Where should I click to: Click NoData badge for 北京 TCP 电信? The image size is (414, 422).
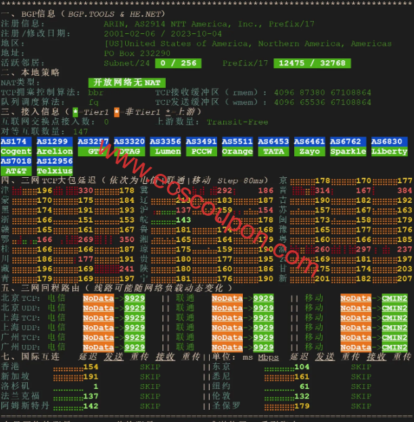point(99,298)
